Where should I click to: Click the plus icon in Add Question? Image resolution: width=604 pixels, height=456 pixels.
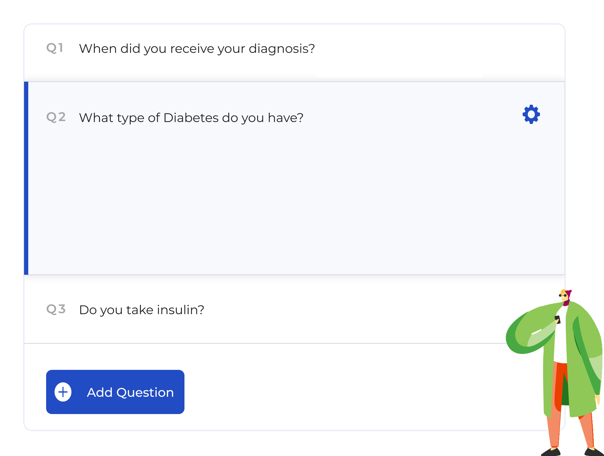[x=63, y=392]
